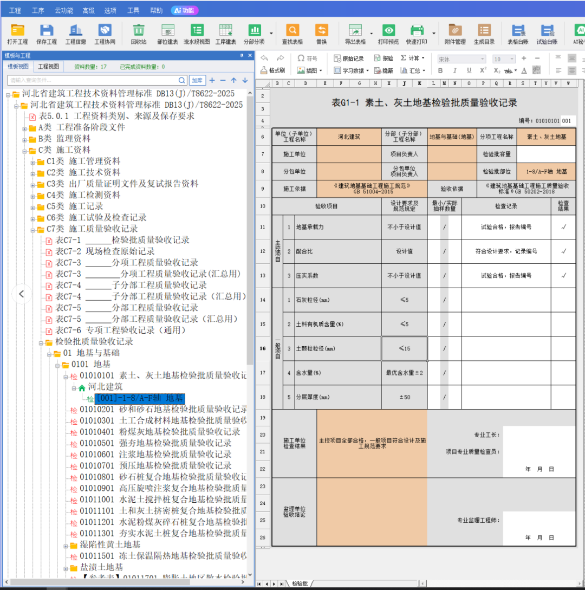The width and height of the screenshot is (585, 590).
Task: Toggle superscript formatting
Action: pos(483,70)
